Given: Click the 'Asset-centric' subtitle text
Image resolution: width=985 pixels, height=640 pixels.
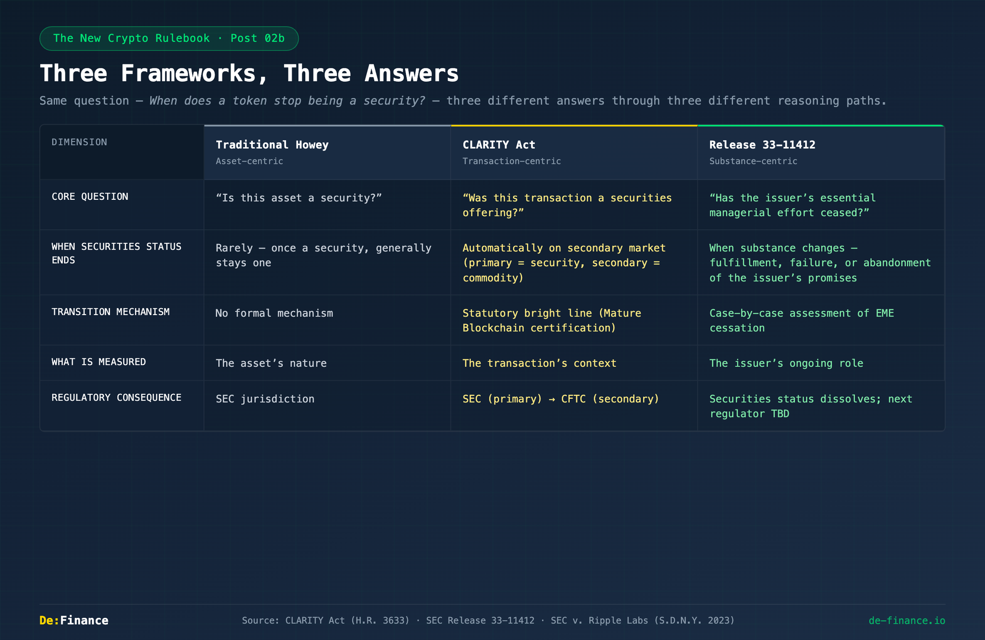Looking at the screenshot, I should pos(249,160).
